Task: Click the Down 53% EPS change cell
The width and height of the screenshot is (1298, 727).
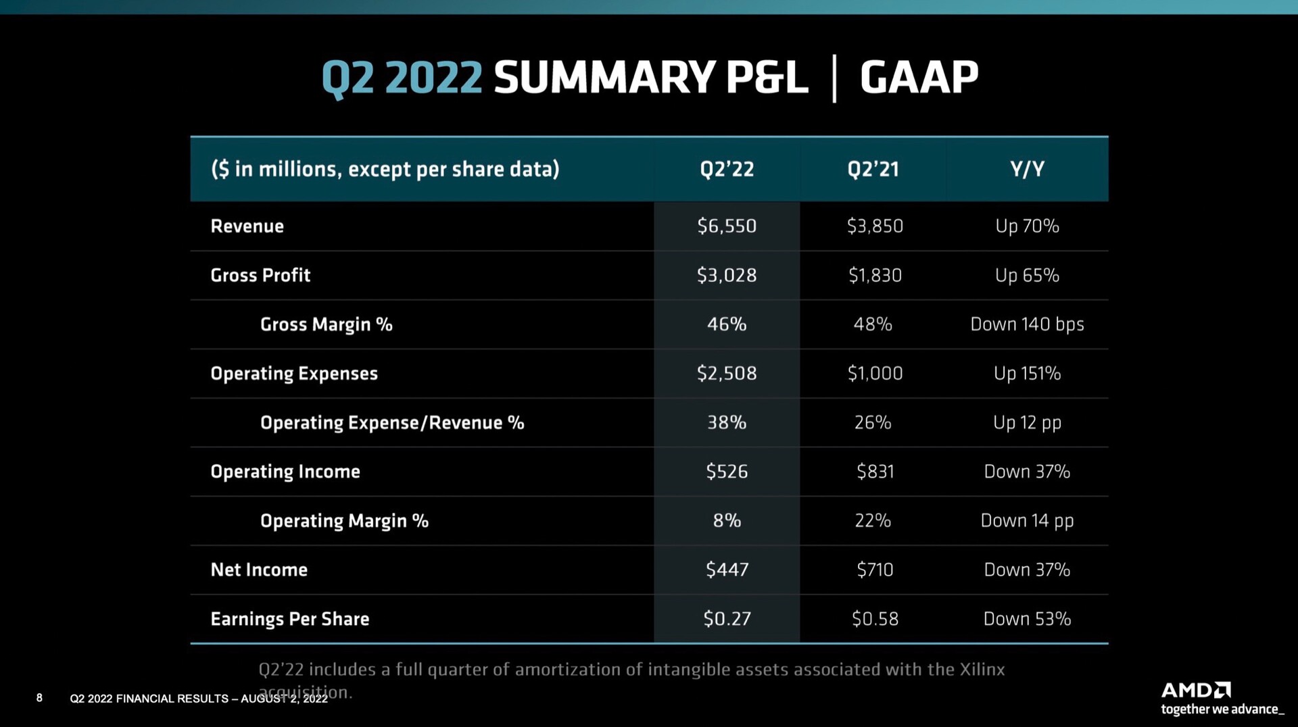Action: (x=1027, y=619)
